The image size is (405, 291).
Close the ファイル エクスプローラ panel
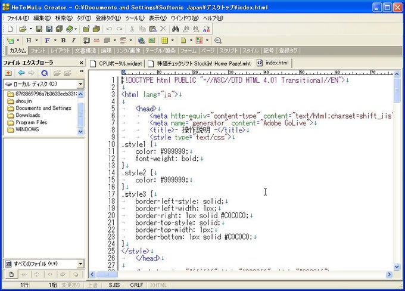pyautogui.click(x=82, y=63)
